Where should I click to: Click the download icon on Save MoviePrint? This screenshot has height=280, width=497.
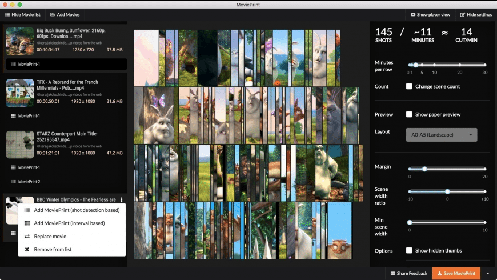pyautogui.click(x=440, y=273)
